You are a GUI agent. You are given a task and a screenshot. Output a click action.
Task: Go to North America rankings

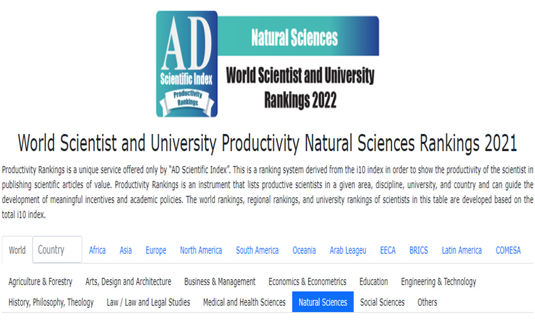click(x=201, y=250)
